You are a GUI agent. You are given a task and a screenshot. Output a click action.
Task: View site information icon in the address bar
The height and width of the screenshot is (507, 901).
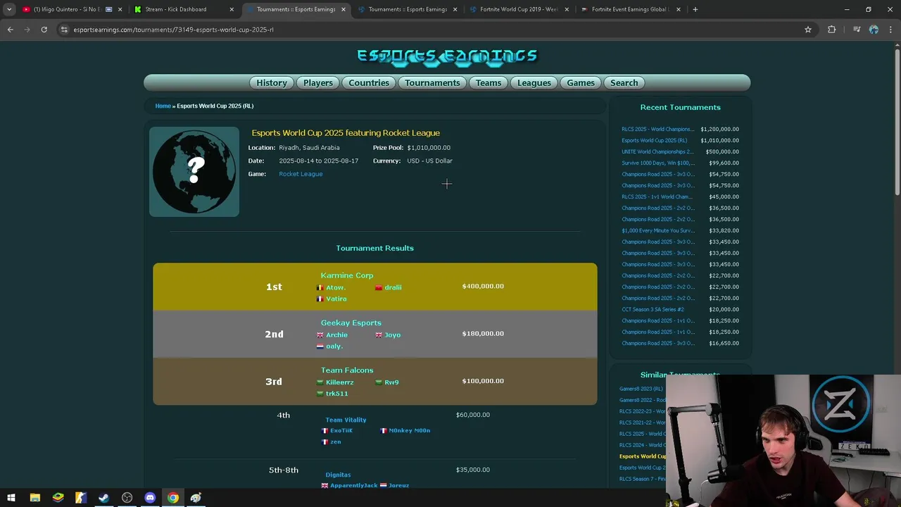click(64, 30)
